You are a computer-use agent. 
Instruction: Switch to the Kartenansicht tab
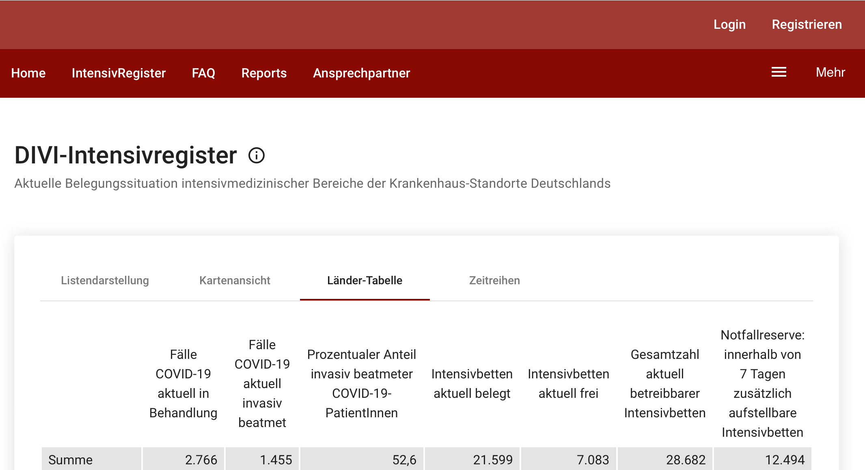[x=235, y=280]
